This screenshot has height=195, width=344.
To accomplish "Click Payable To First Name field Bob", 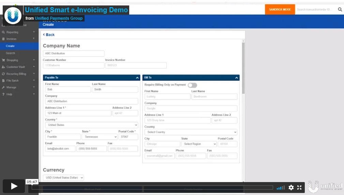I will click(x=68, y=90).
